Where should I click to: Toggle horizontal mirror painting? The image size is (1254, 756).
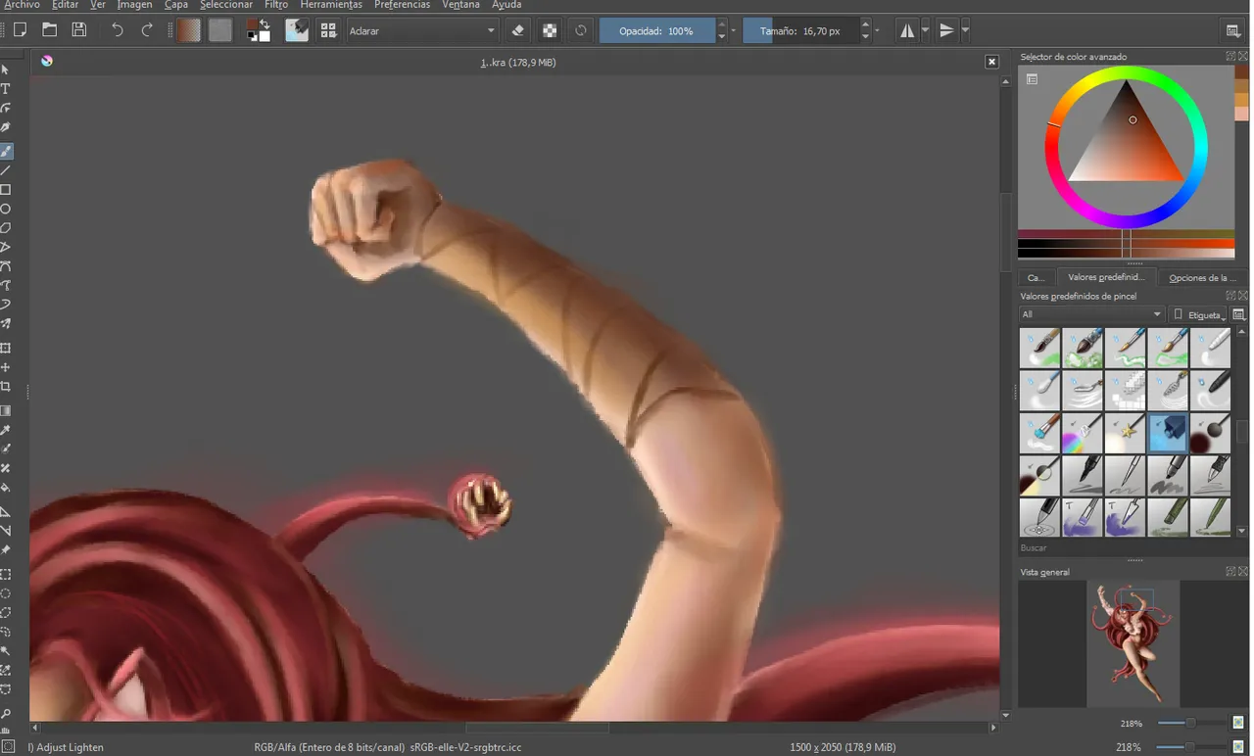907,30
